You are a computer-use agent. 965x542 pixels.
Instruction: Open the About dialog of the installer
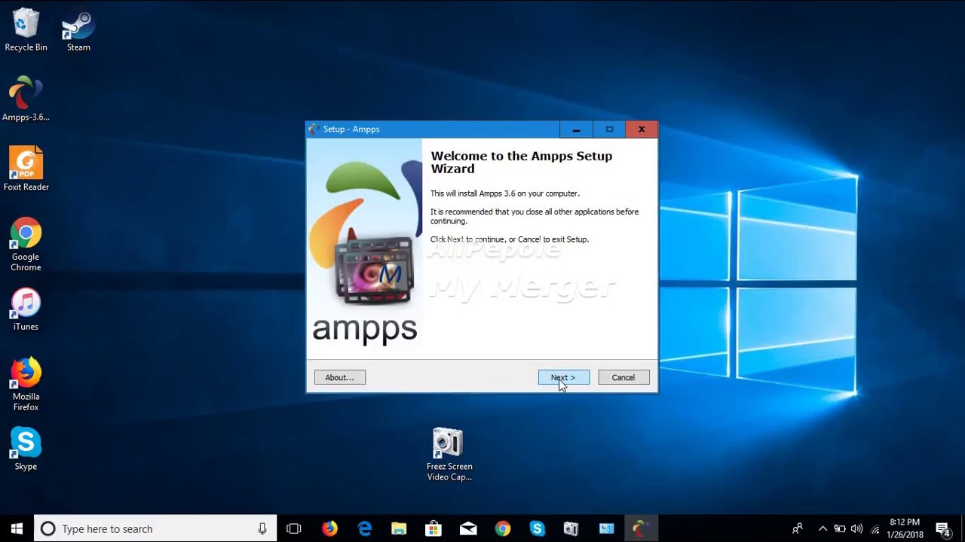[x=339, y=377]
